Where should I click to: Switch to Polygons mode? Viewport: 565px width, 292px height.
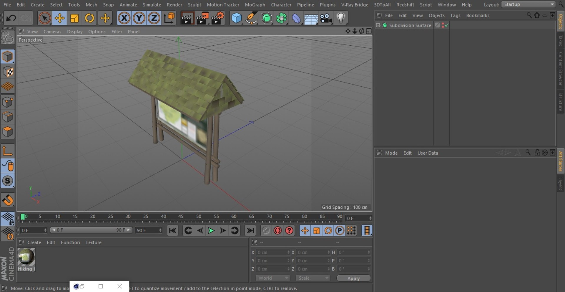(x=8, y=132)
